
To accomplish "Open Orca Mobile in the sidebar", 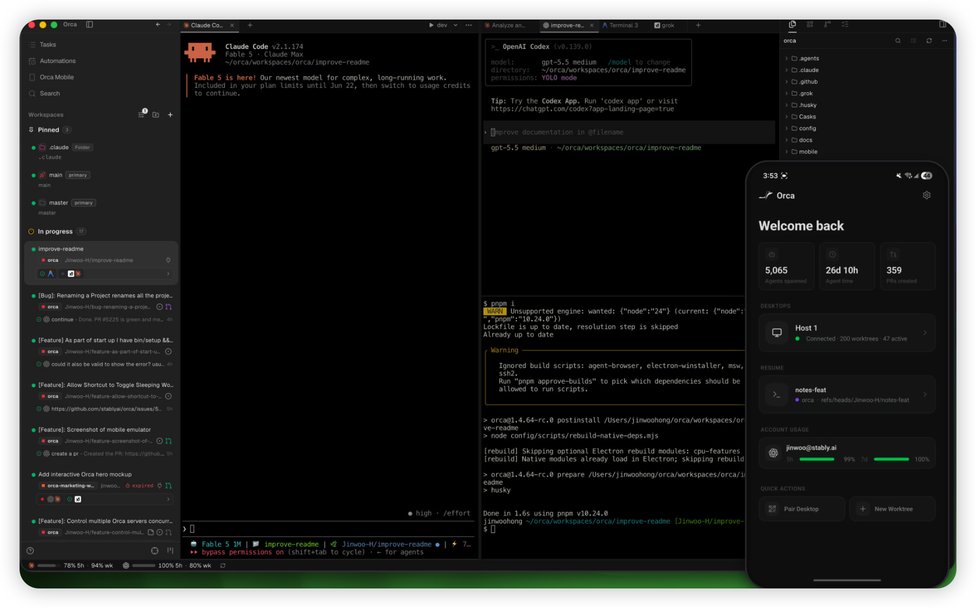I will click(56, 77).
